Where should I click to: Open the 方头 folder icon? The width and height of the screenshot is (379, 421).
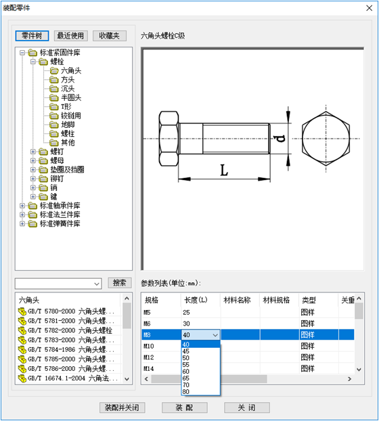click(54, 80)
